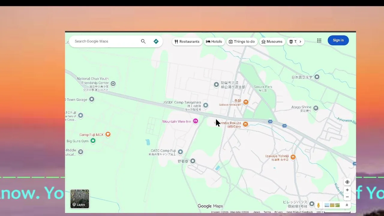Click the middle imagery thumbnail
Screen dimensions: 384x216
[x=332, y=205]
